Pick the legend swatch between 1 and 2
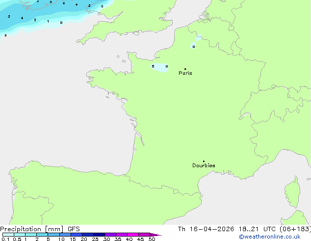The image size is (311, 241). coord(31,235)
